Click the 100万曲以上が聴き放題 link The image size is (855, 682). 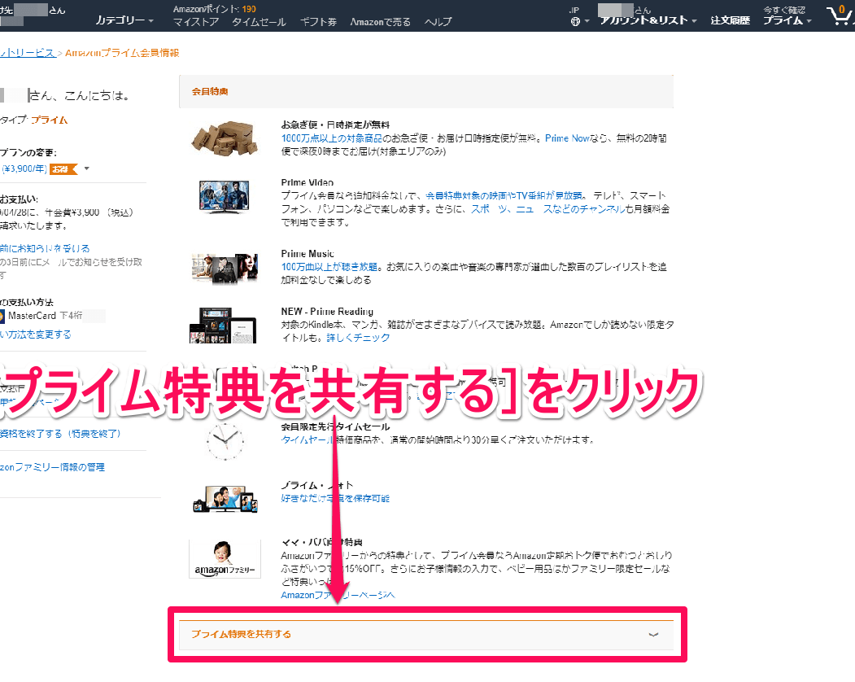coord(329,267)
